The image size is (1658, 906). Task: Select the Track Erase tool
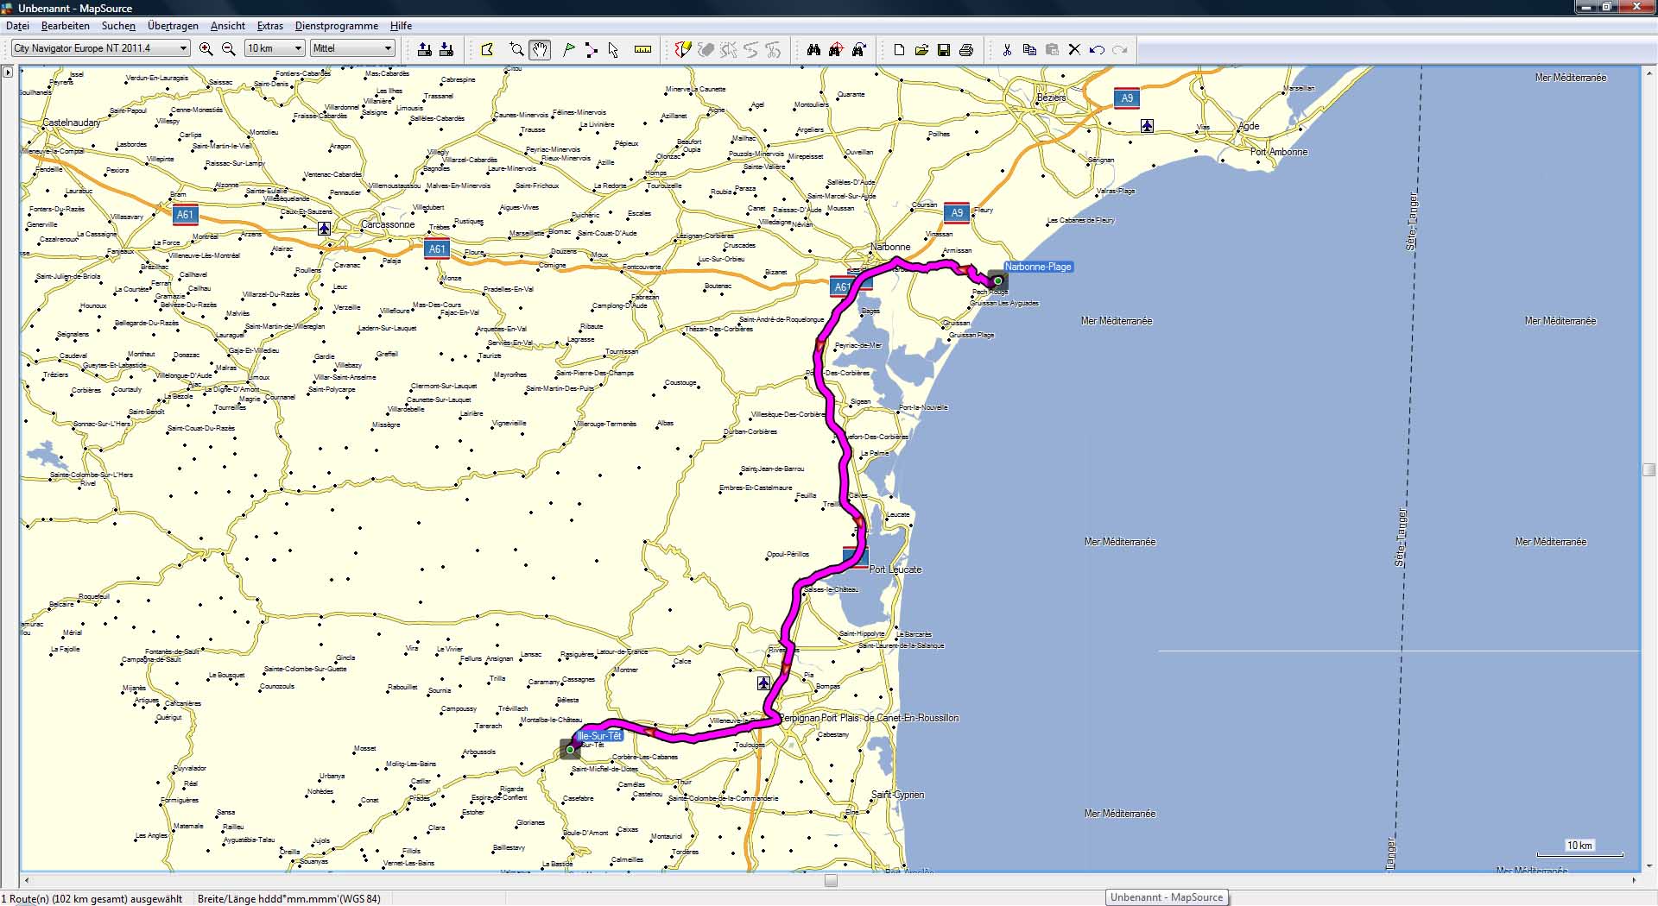pos(706,49)
